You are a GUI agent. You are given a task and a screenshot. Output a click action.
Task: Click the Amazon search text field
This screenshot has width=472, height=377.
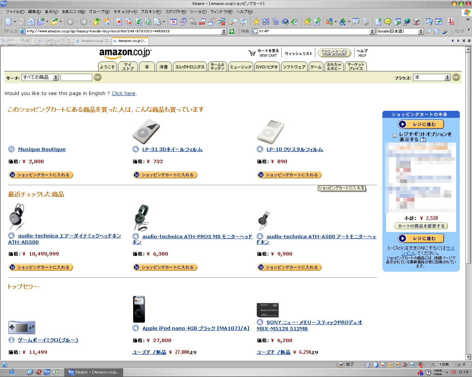(x=76, y=77)
